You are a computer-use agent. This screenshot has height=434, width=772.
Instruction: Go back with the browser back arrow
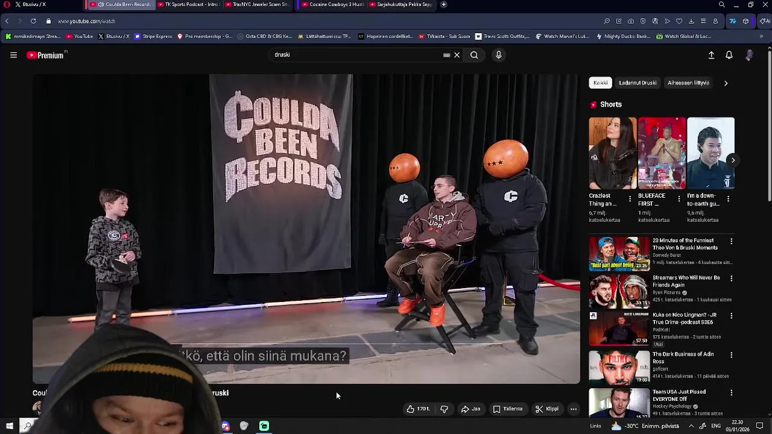point(7,21)
